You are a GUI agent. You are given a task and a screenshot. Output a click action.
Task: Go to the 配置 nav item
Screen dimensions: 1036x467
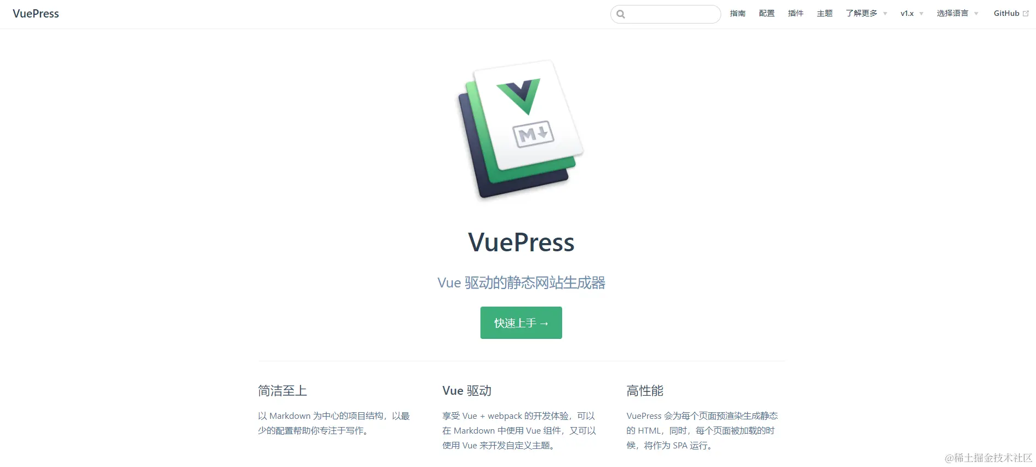(x=767, y=14)
